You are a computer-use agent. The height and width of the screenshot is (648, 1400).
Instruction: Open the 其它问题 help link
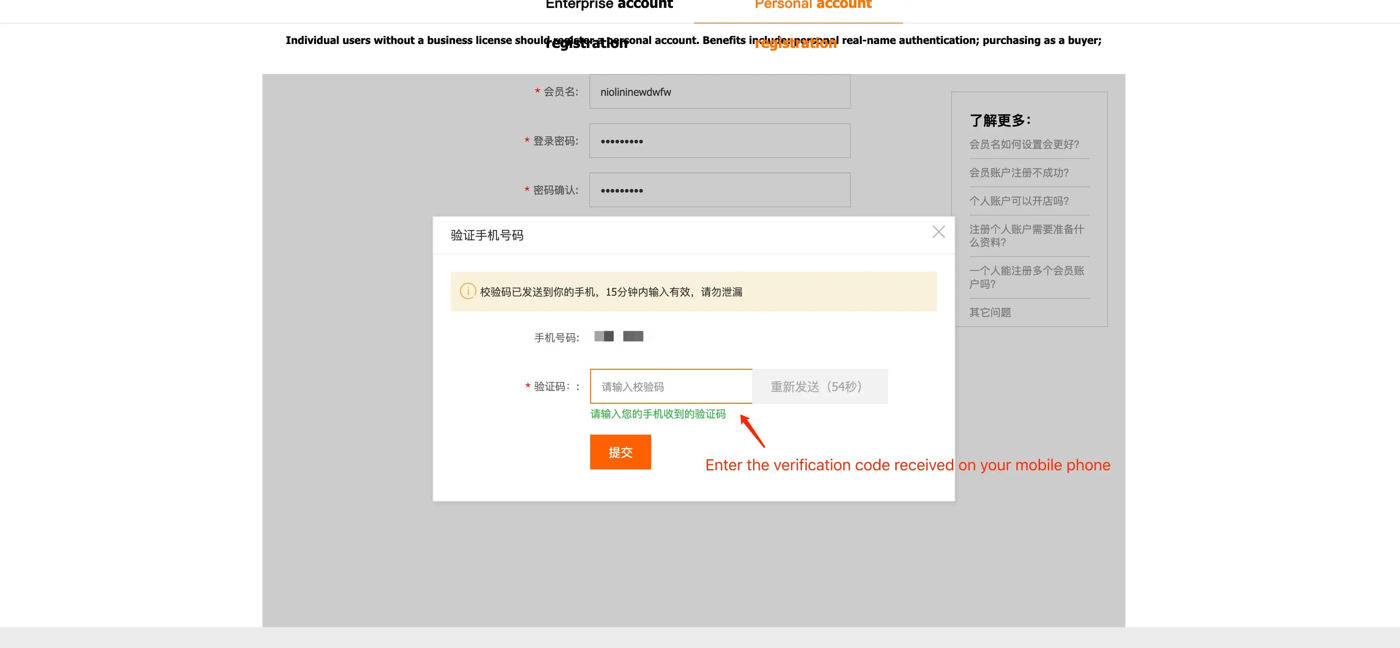click(x=990, y=312)
